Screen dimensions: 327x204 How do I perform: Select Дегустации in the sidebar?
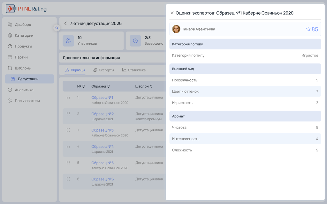coord(29,79)
